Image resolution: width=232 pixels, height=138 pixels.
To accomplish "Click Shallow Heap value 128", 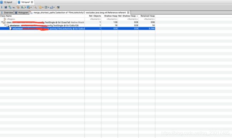I will 115,22.
